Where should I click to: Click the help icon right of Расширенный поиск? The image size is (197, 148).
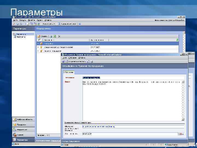point(80,24)
